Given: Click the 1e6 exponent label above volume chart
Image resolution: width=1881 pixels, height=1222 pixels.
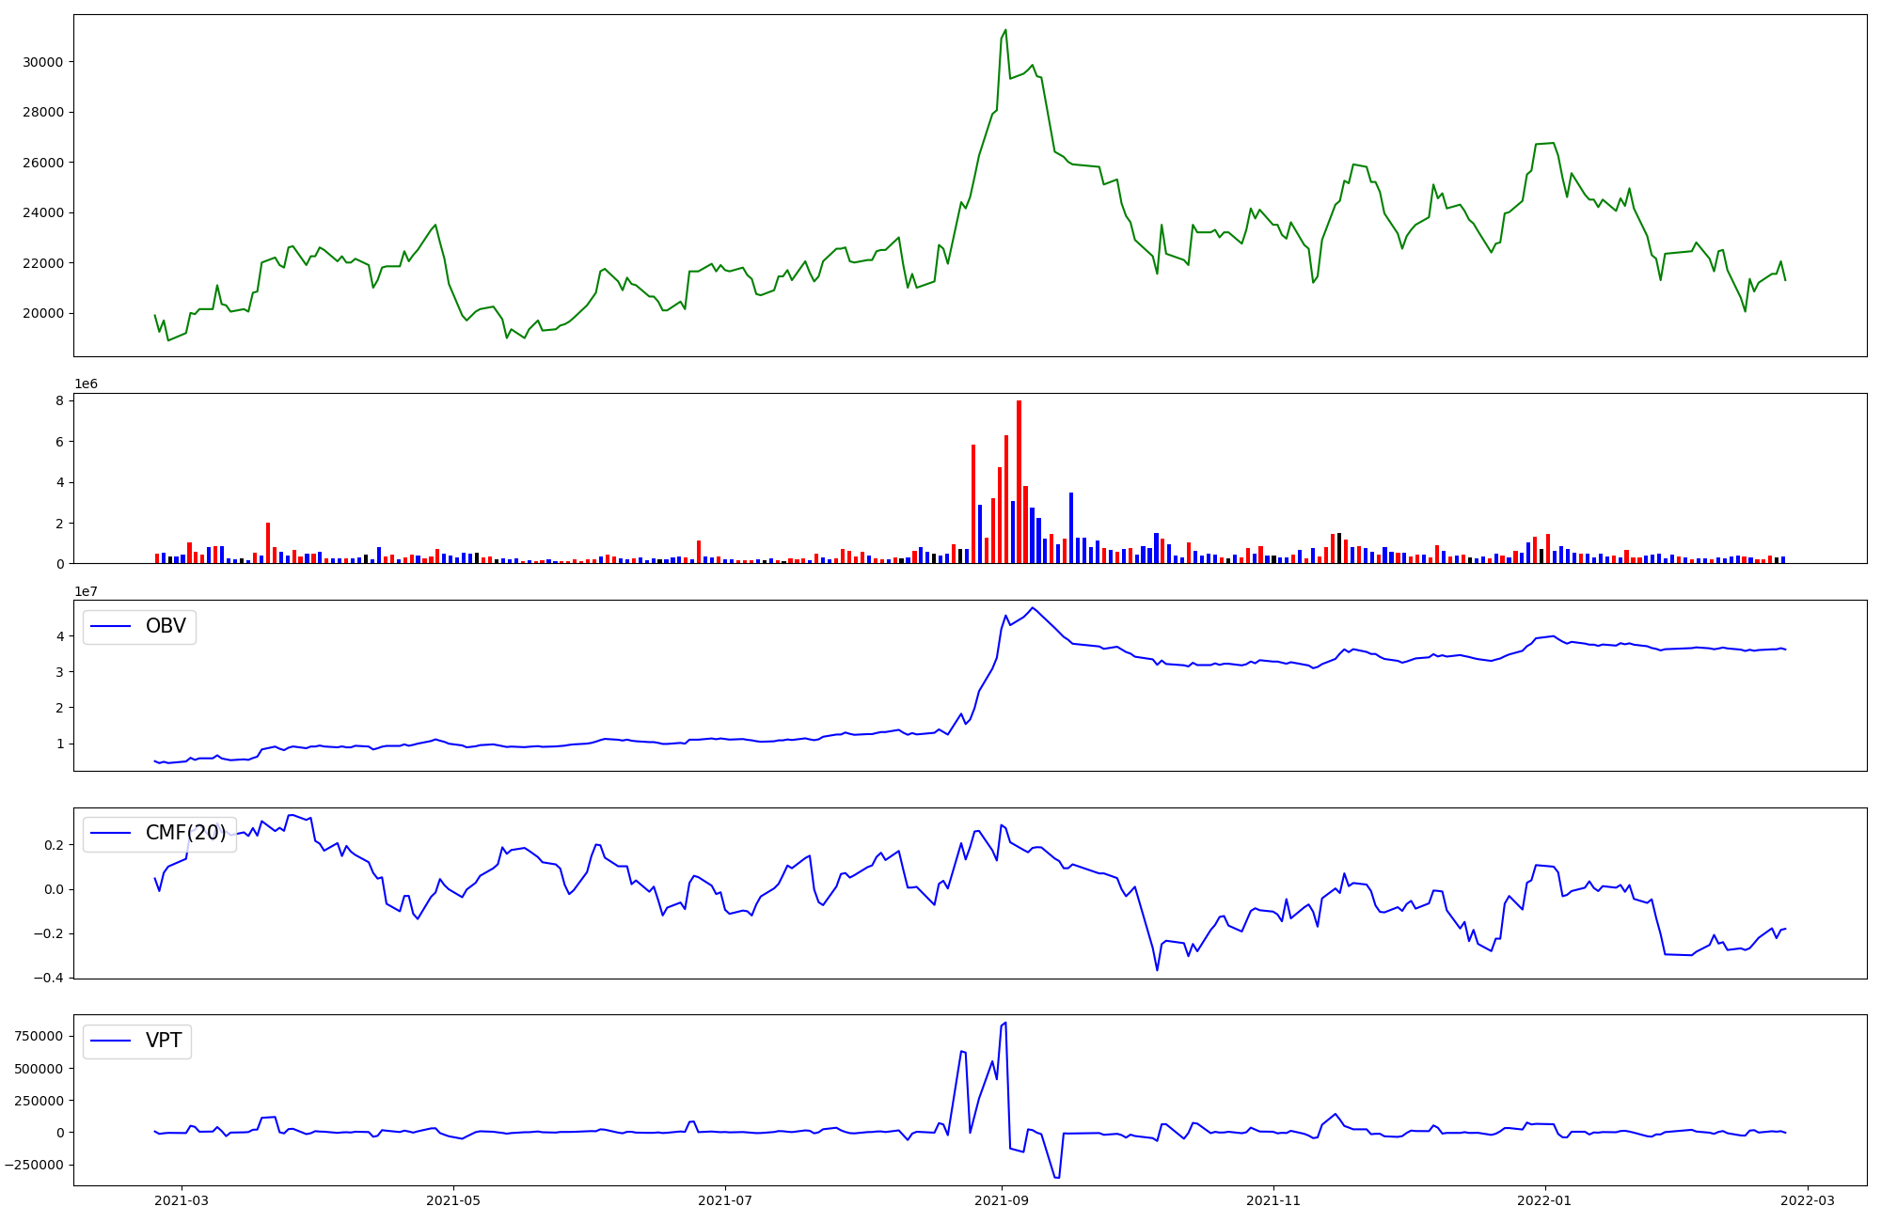Looking at the screenshot, I should coord(86,384).
